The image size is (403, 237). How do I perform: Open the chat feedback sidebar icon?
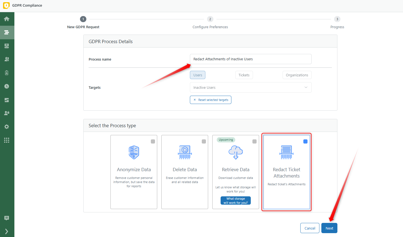click(x=7, y=218)
